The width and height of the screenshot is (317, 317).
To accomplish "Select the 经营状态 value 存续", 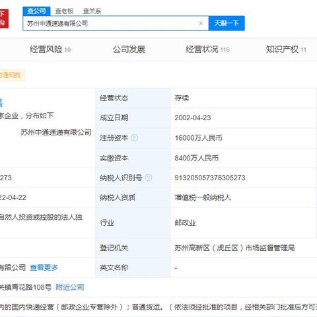I will coord(182,98).
